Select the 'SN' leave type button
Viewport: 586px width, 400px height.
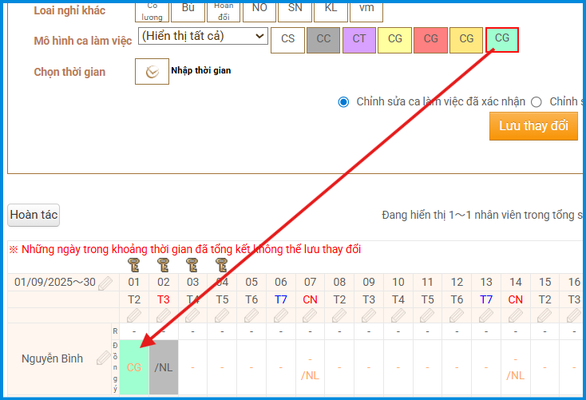295,8
